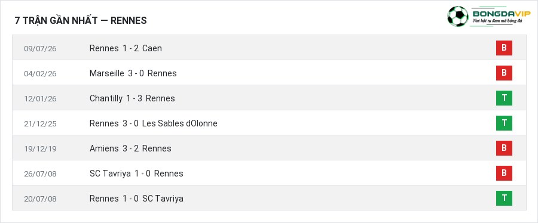Open the Chantilly 1 - 3 Rennes match
The height and width of the screenshot is (223, 538).
(132, 98)
